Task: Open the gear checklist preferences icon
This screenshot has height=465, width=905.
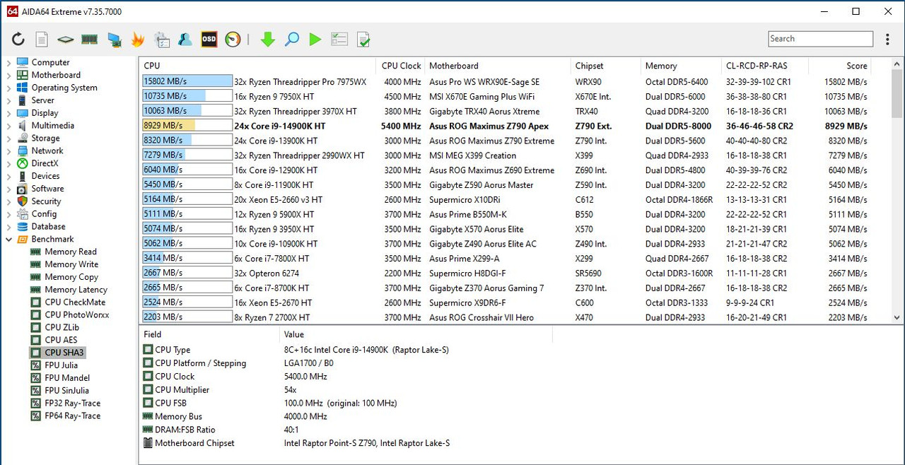Action: tap(162, 40)
